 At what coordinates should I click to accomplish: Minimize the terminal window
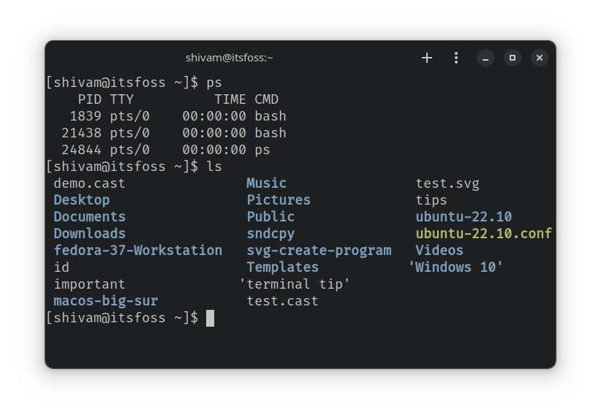click(485, 58)
